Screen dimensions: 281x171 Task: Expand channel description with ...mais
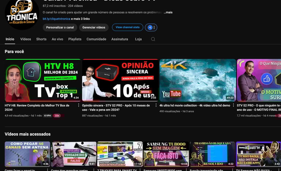168,12
